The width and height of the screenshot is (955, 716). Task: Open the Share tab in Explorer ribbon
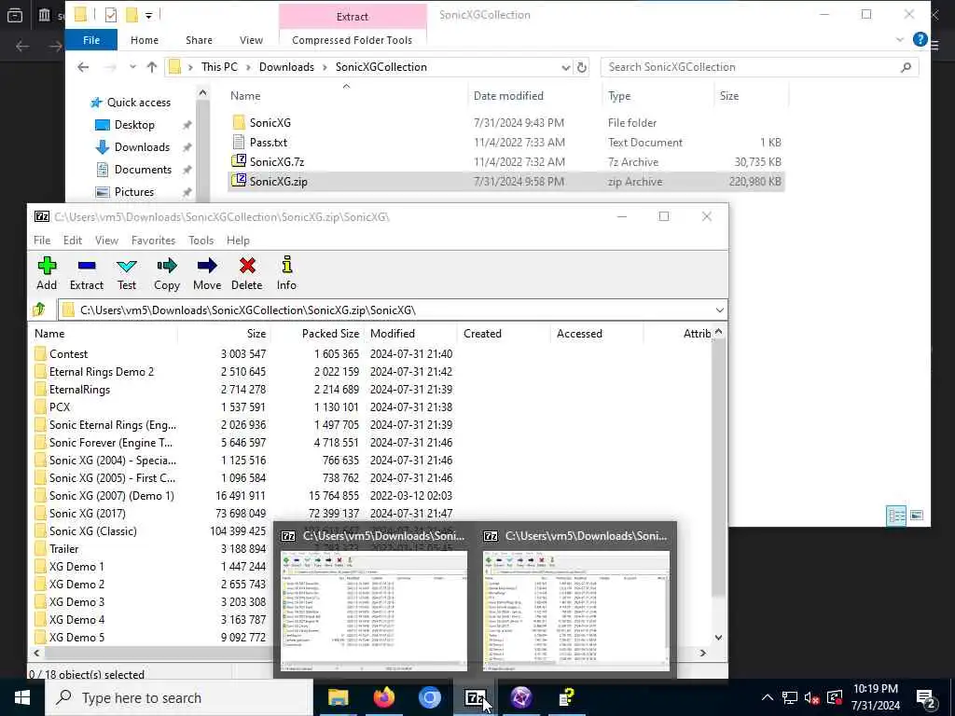point(200,40)
